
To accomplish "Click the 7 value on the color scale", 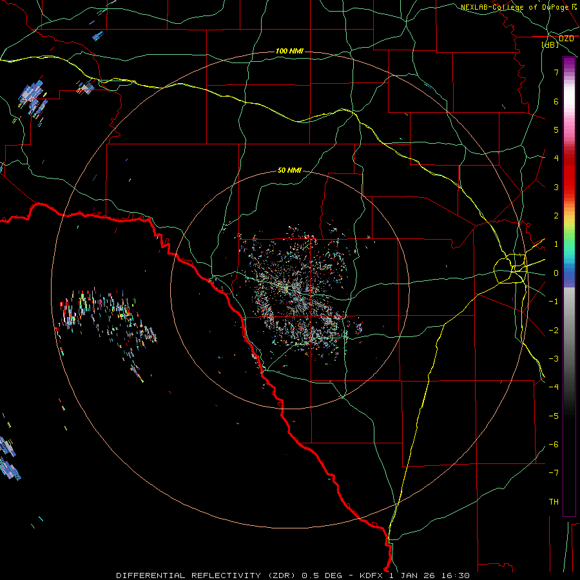I will pos(556,72).
